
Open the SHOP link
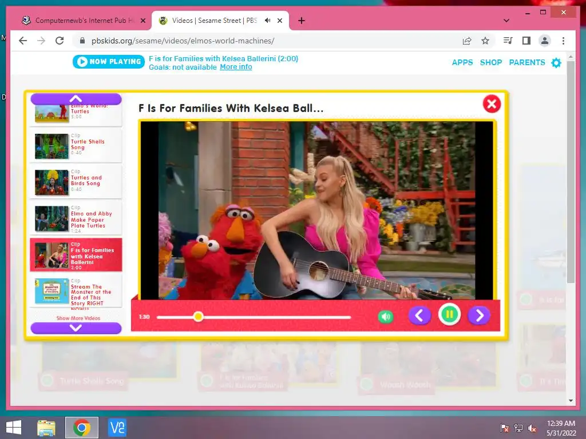(490, 62)
